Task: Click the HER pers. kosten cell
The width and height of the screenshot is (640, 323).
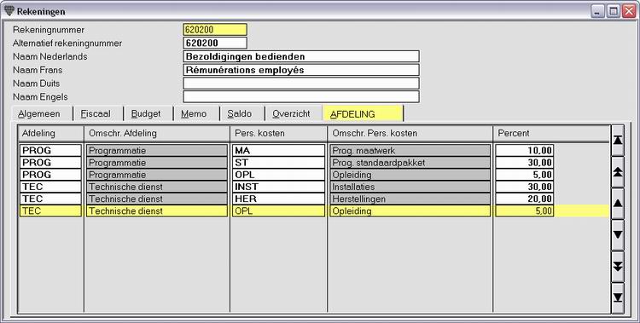Action: point(279,199)
